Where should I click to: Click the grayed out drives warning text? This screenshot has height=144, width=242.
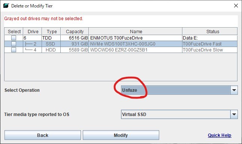43,19
